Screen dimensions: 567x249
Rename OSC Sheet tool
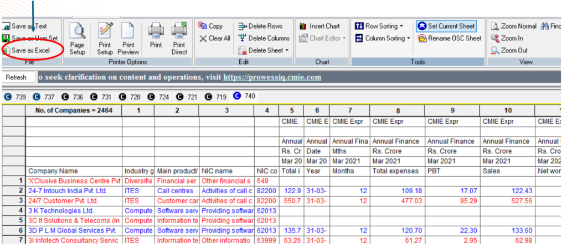(449, 39)
